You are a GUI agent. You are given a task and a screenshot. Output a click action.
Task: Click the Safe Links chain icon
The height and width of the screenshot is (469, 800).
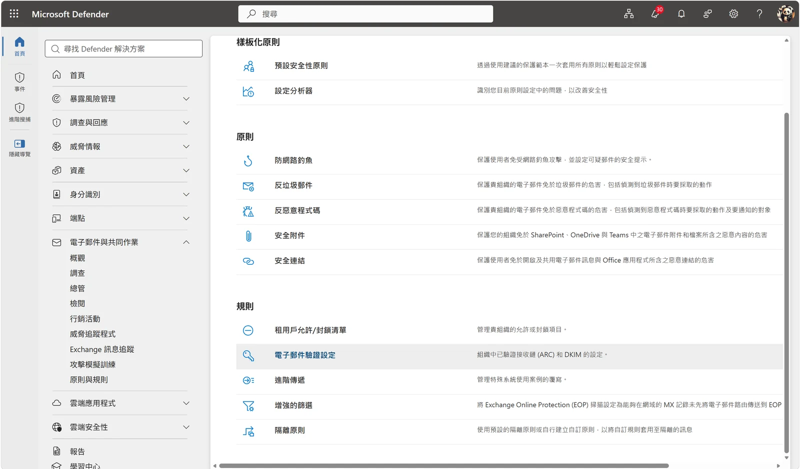(x=248, y=261)
